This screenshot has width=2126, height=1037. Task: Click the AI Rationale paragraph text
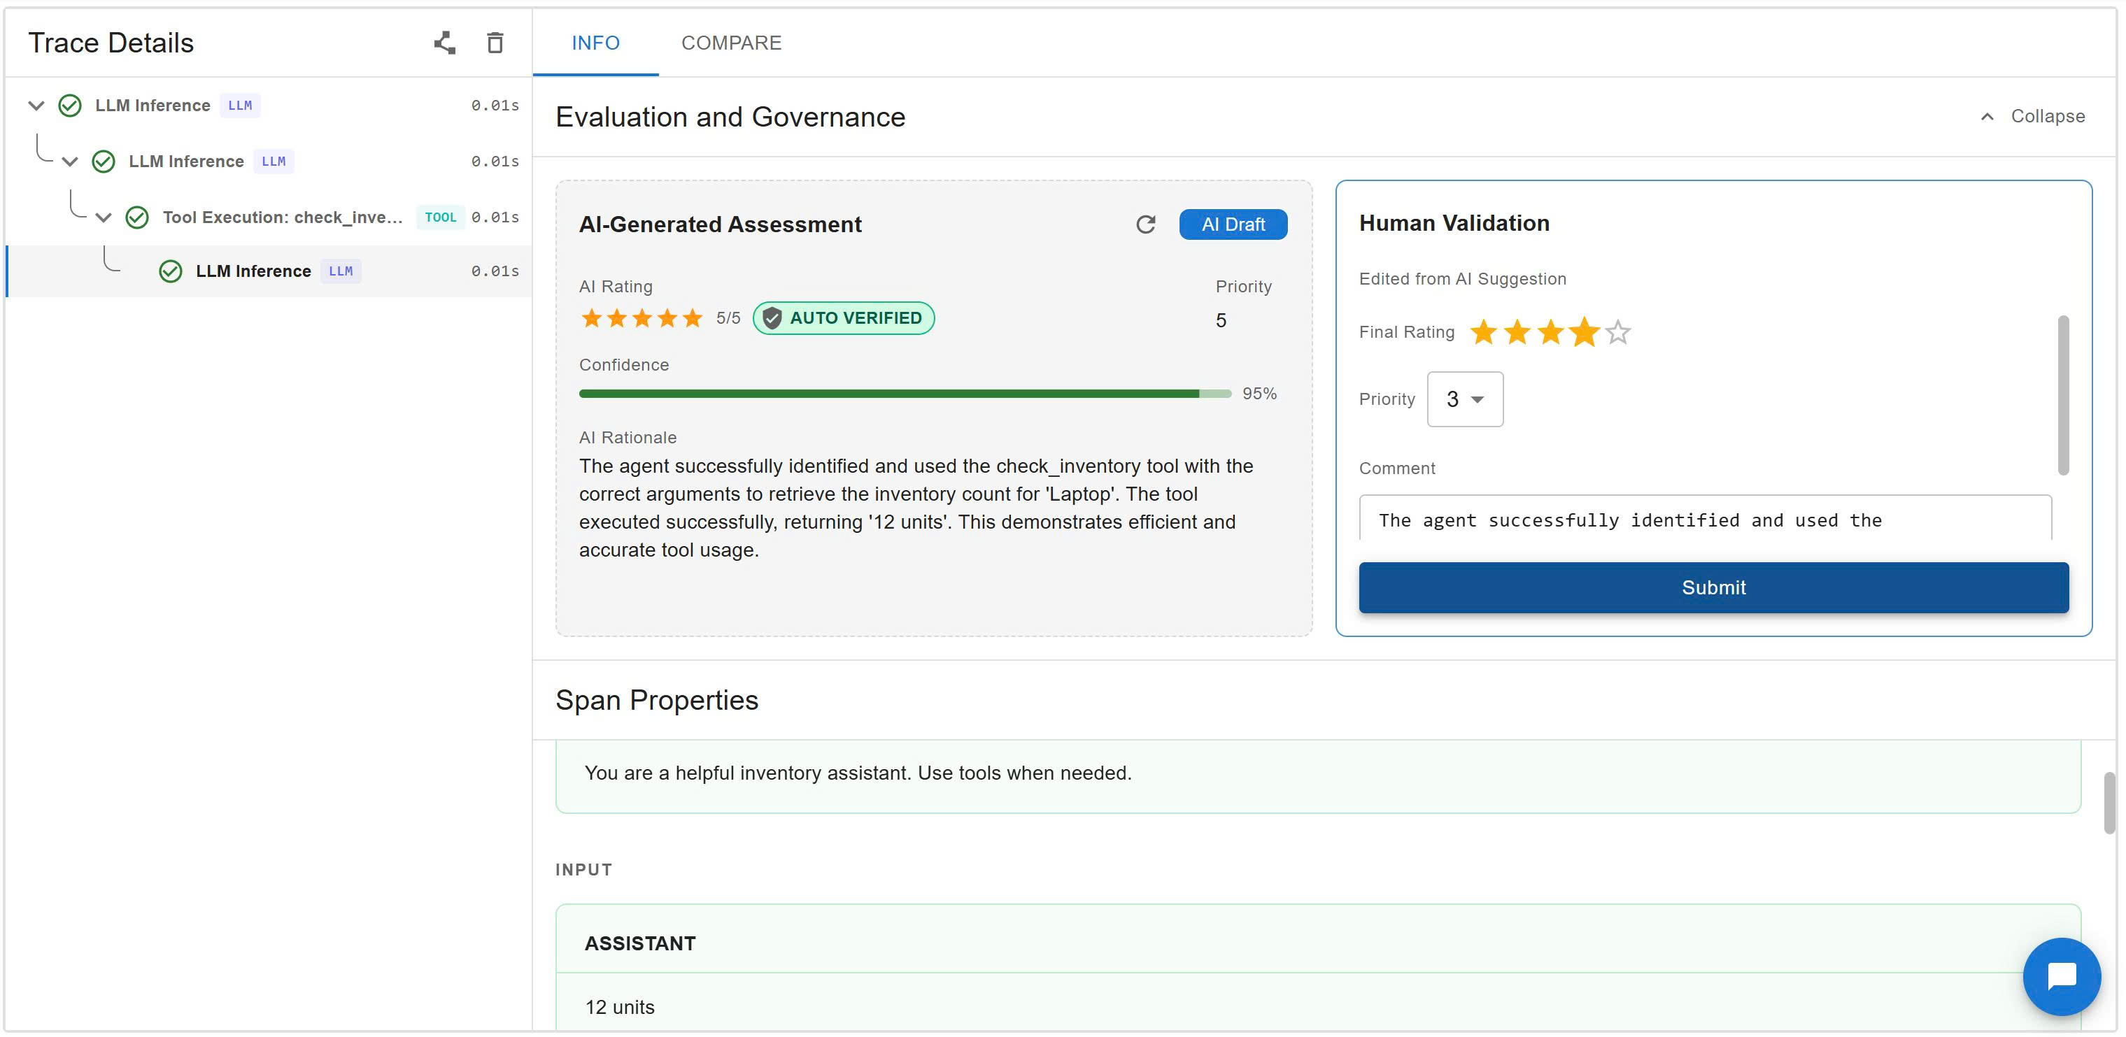pos(916,508)
